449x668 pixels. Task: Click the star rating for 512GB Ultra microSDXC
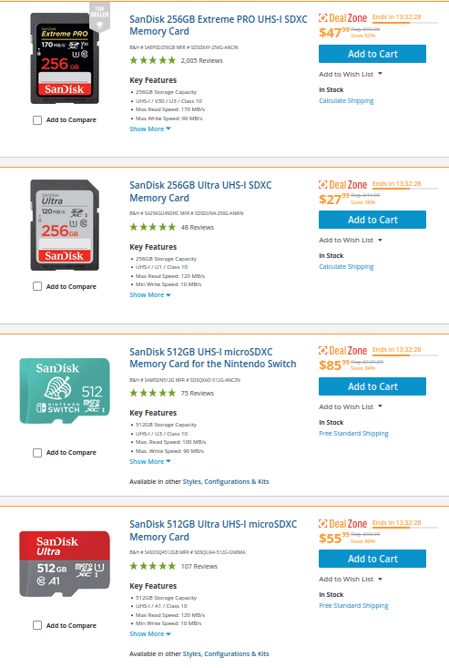(x=152, y=566)
